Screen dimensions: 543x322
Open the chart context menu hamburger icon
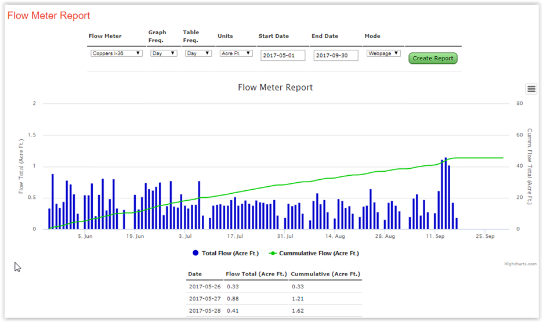(x=531, y=89)
